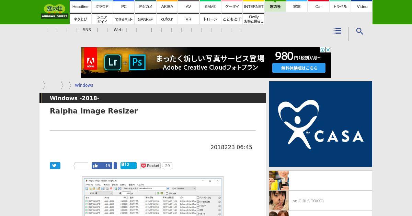The image size is (412, 216).
Task: Click the on GIRLS TOKYO link text
Action: click(308, 201)
